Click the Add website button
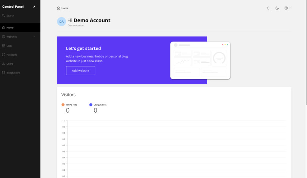307x178 pixels. click(x=80, y=71)
